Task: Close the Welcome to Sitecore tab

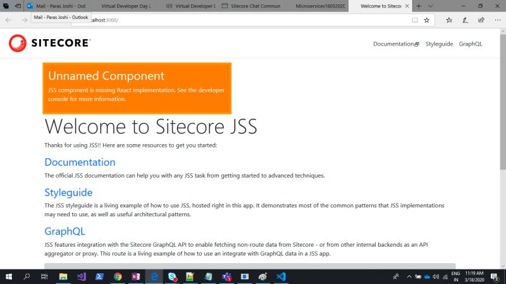Action: tap(407, 6)
